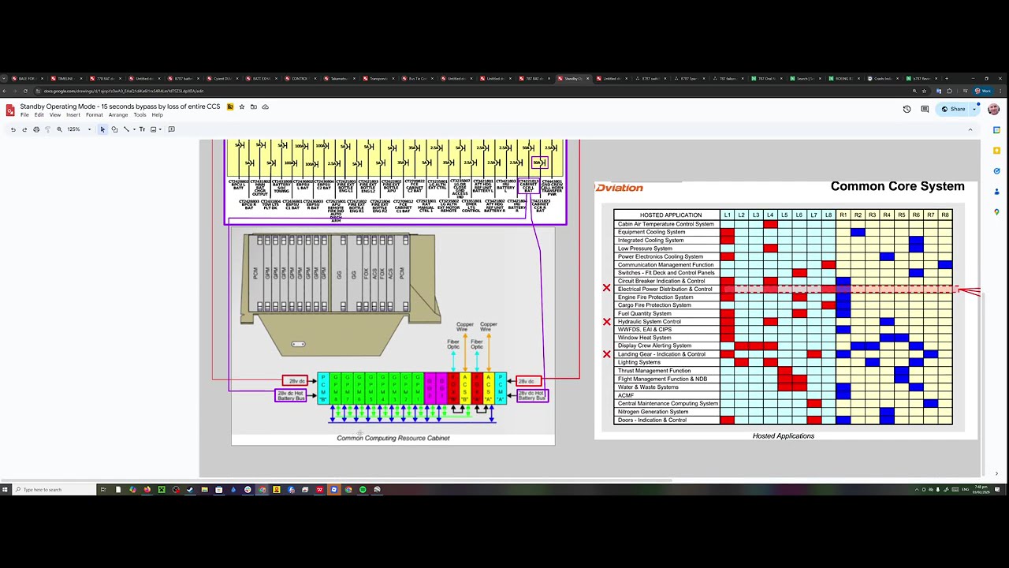This screenshot has height=568, width=1009.
Task: Star this drawing document
Action: pyautogui.click(x=242, y=106)
